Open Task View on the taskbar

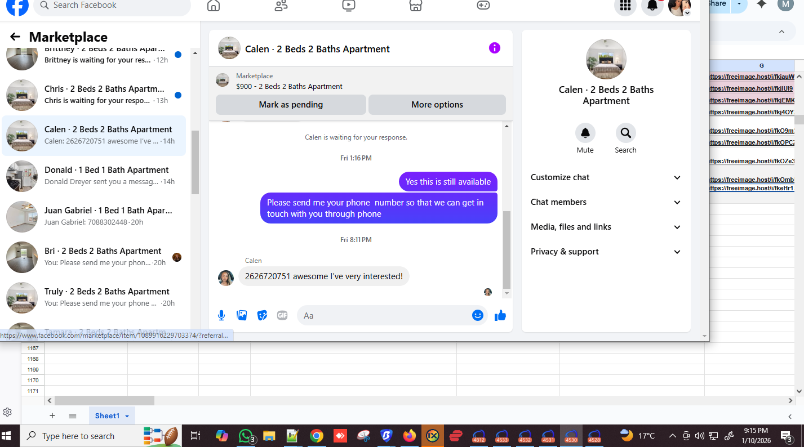click(x=195, y=436)
